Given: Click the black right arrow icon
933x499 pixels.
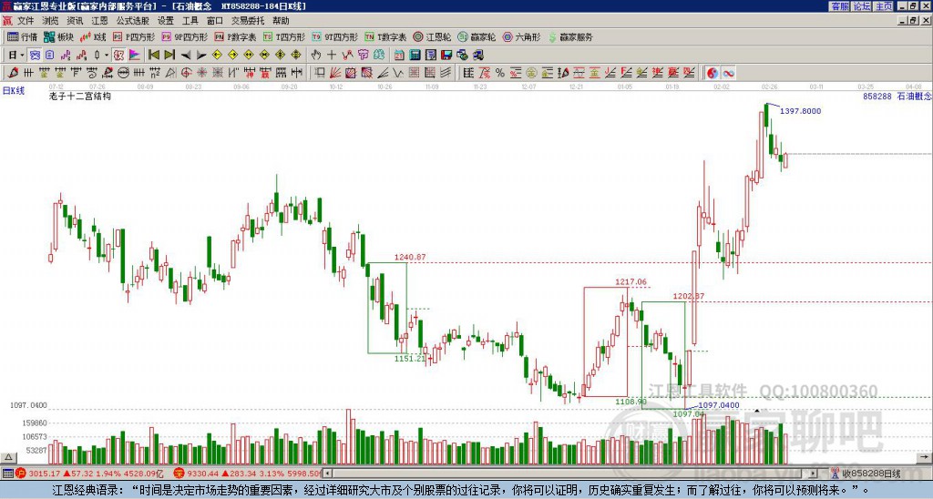Looking at the screenshot, I should coord(201,56).
